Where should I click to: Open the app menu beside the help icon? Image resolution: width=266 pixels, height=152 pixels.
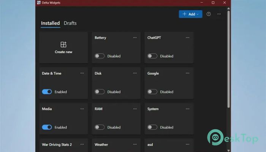219,14
